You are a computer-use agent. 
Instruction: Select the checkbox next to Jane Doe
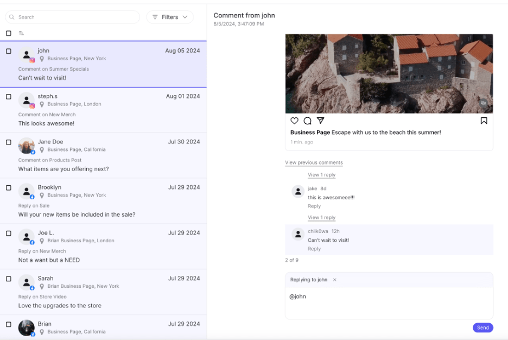pos(9,142)
